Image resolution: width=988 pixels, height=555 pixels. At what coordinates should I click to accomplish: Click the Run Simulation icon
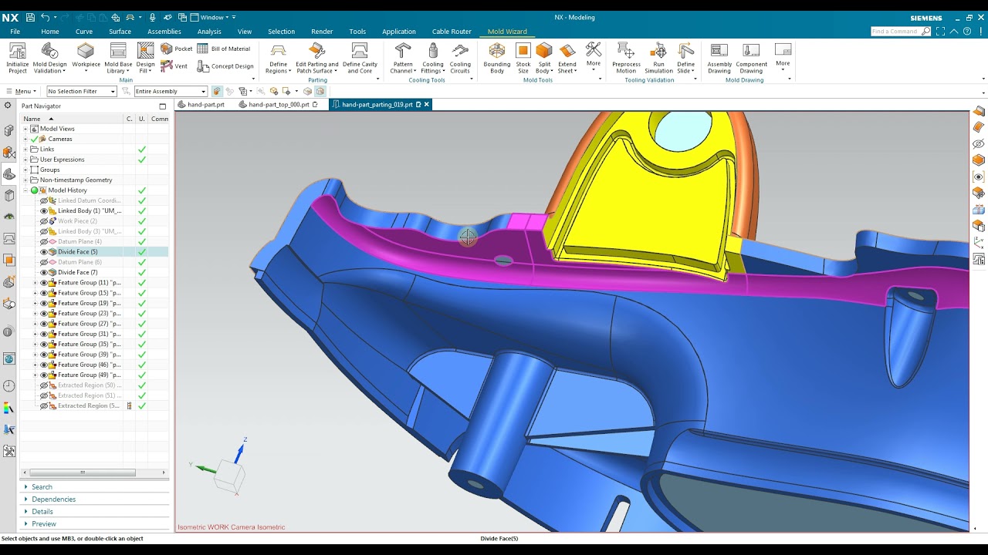click(658, 58)
